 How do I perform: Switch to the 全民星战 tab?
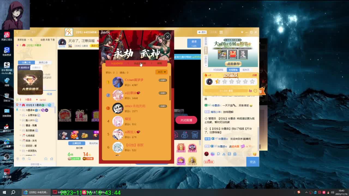(233, 70)
